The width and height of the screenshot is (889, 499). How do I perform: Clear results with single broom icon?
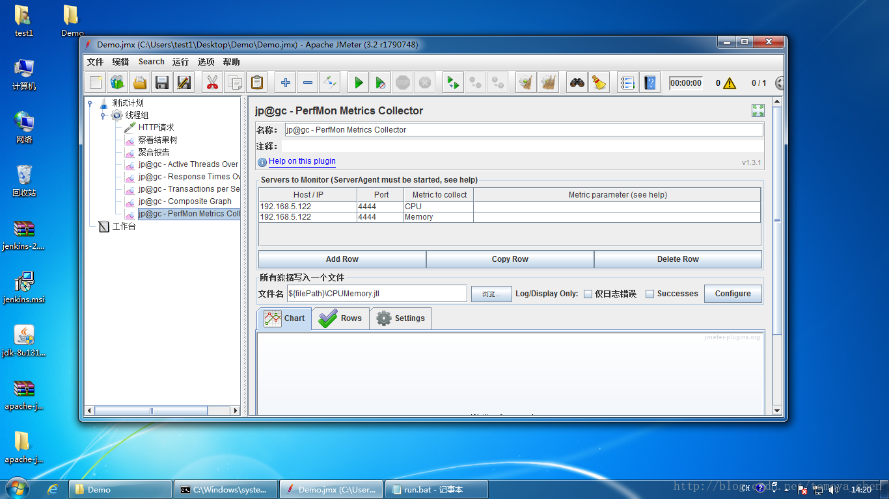[526, 83]
